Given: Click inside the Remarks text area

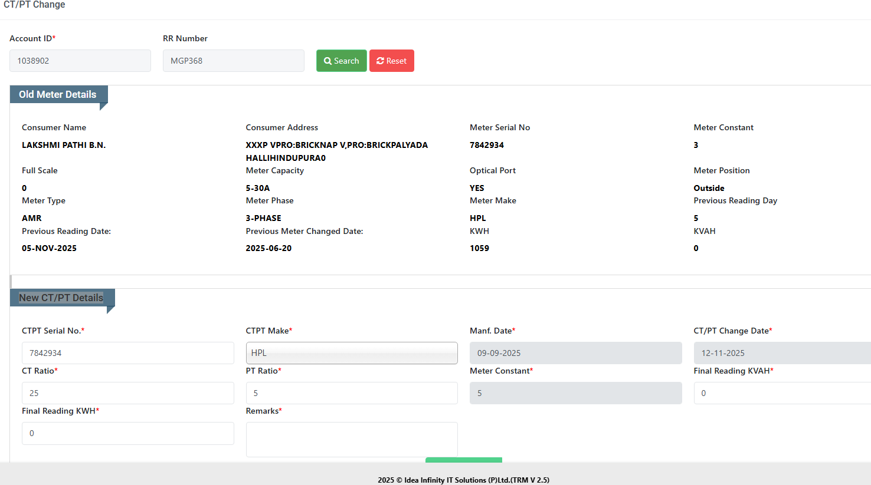Looking at the screenshot, I should tap(352, 439).
